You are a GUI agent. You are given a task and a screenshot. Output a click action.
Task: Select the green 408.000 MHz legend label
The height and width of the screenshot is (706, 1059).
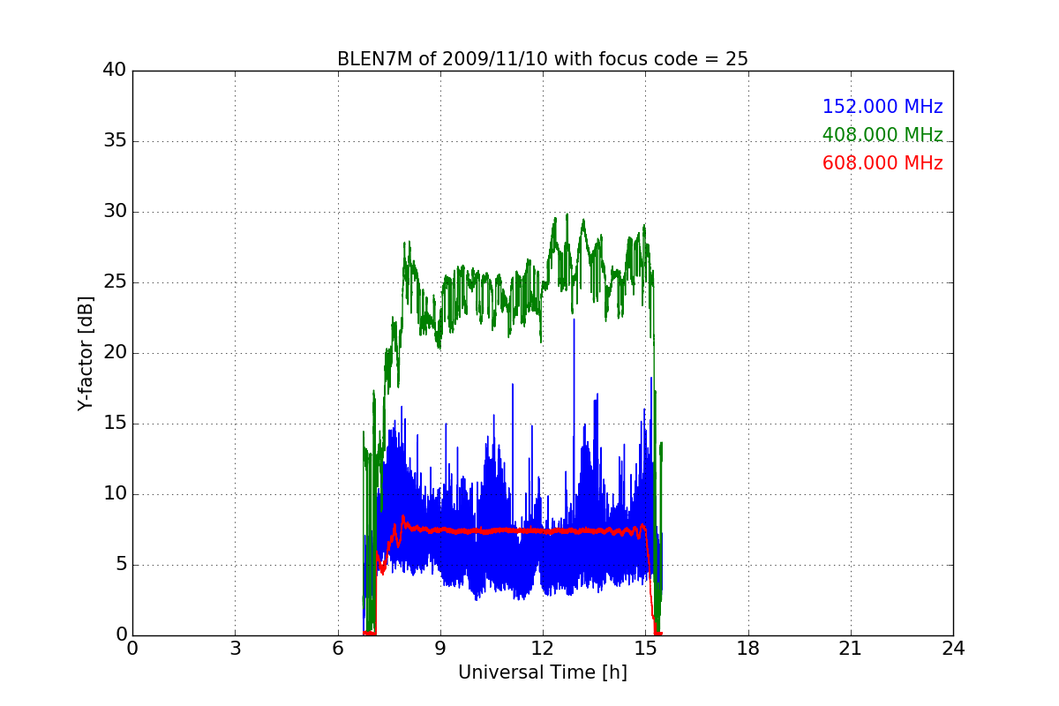[x=882, y=135]
